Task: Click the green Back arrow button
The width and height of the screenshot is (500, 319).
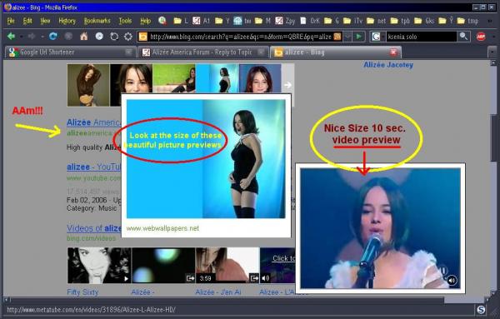Action: 11,37
